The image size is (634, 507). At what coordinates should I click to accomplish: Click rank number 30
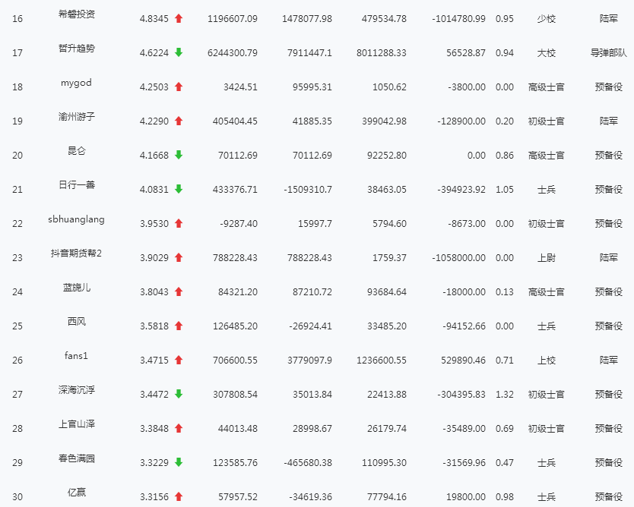point(17,497)
